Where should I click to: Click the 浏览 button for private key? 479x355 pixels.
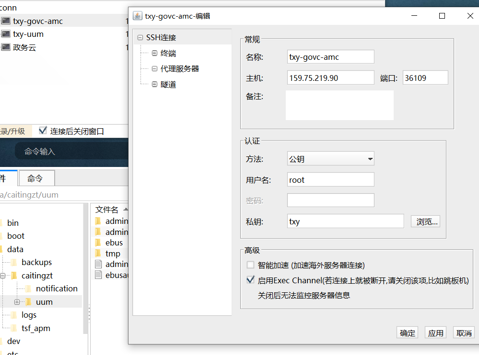click(x=425, y=221)
